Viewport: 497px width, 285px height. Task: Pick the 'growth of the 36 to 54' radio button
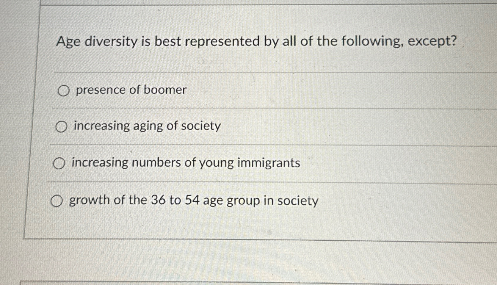tap(57, 201)
